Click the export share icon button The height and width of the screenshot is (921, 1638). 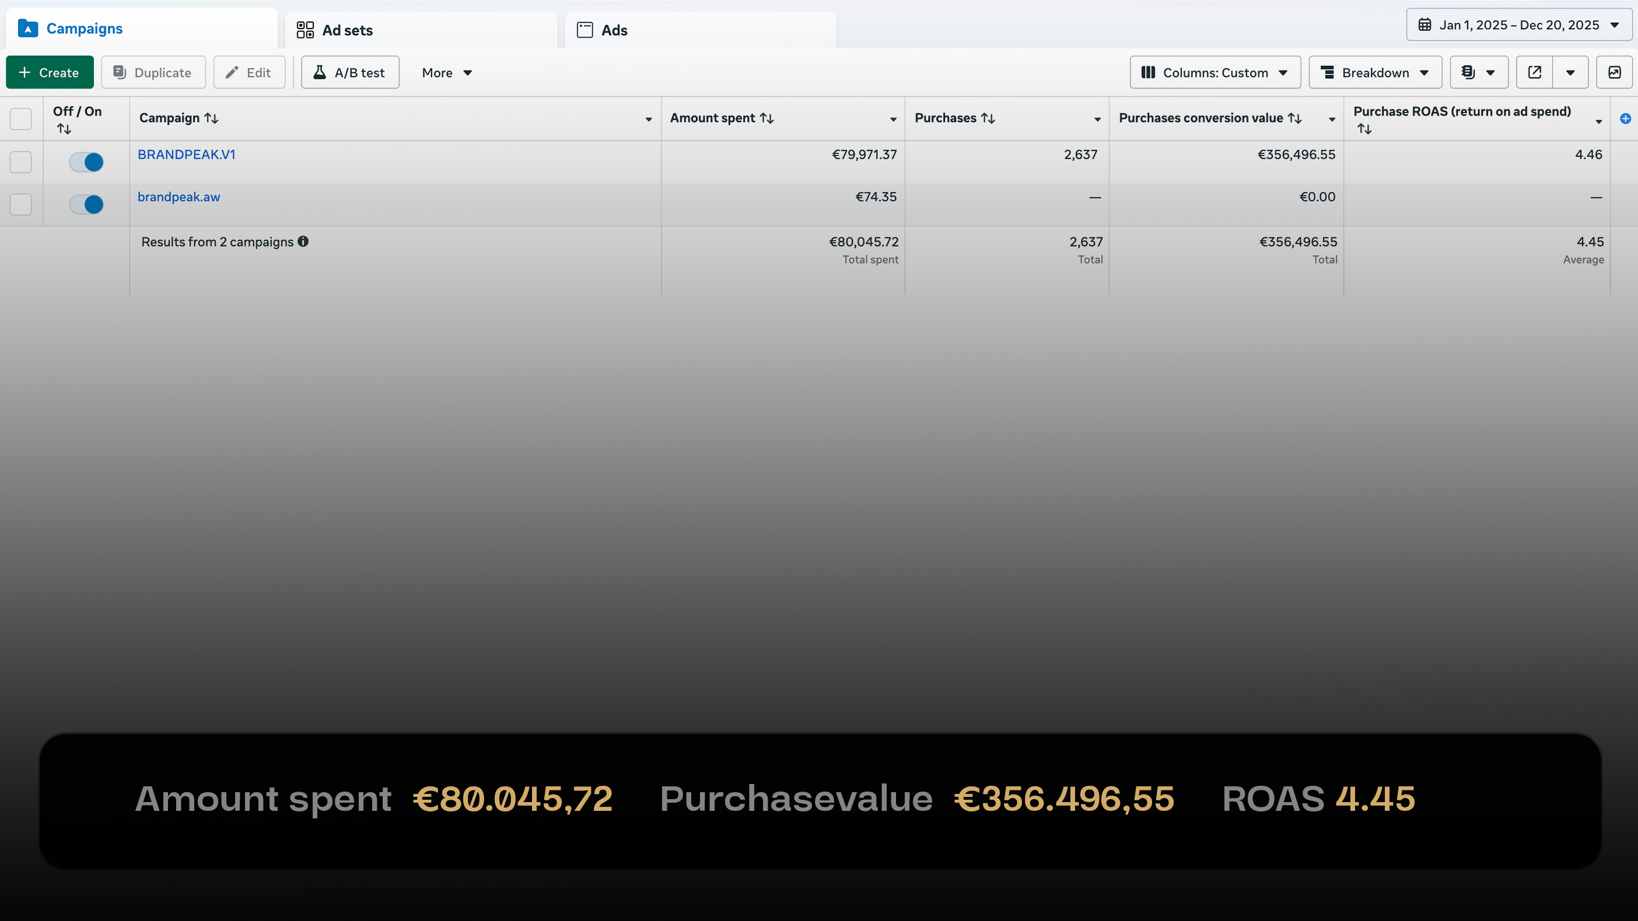[x=1534, y=72]
